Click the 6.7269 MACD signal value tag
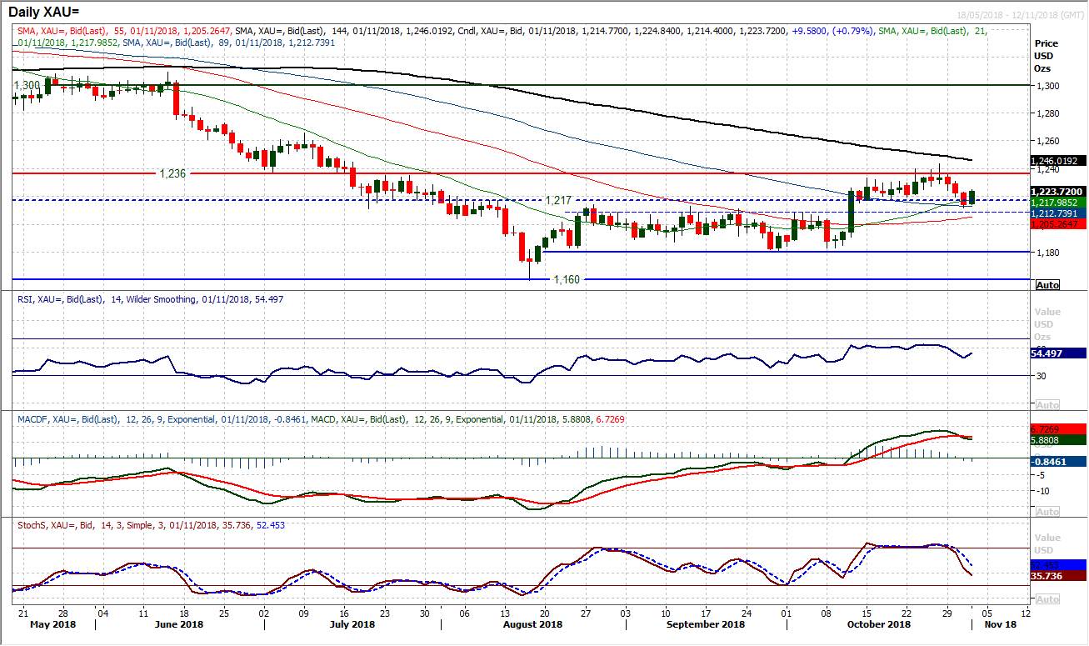Viewport: 1089px width, 646px height. 1057,428
